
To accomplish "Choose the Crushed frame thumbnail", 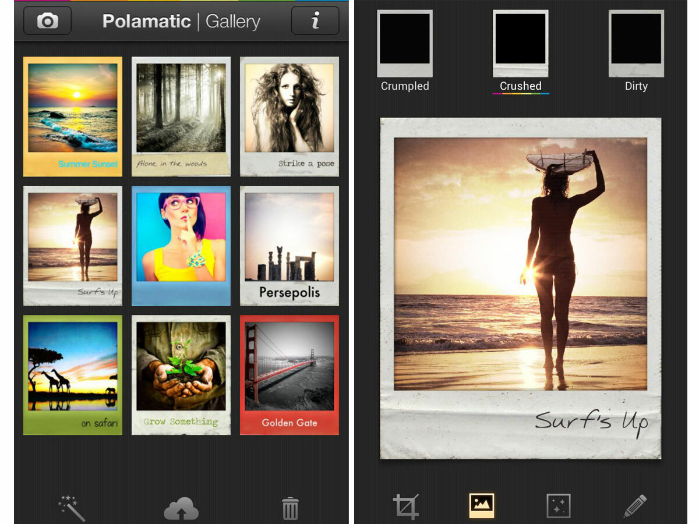I will click(x=521, y=43).
